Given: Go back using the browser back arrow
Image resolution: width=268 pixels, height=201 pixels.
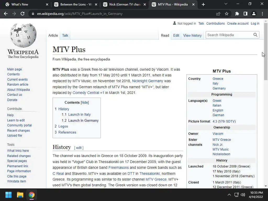Looking at the screenshot, I should pyautogui.click(x=6, y=14).
